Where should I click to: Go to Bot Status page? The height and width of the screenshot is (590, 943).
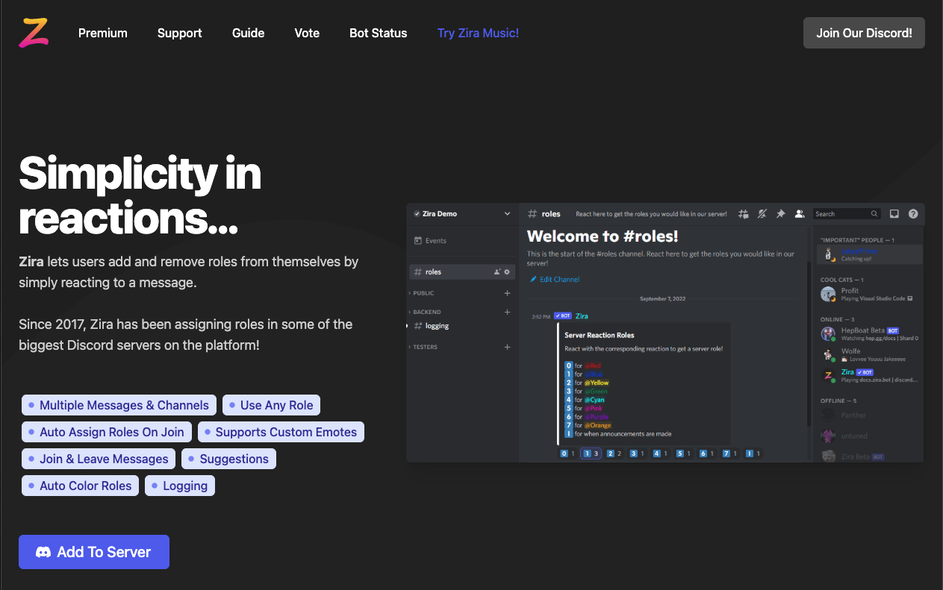click(x=378, y=33)
